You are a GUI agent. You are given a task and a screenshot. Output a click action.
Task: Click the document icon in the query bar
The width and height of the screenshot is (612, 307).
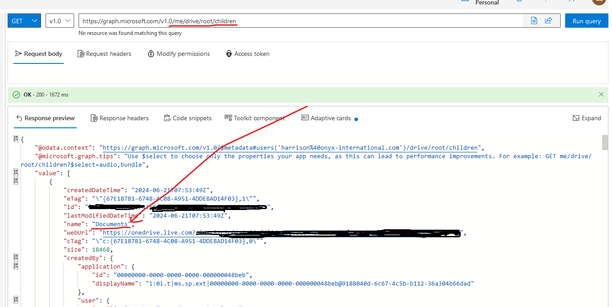(534, 21)
